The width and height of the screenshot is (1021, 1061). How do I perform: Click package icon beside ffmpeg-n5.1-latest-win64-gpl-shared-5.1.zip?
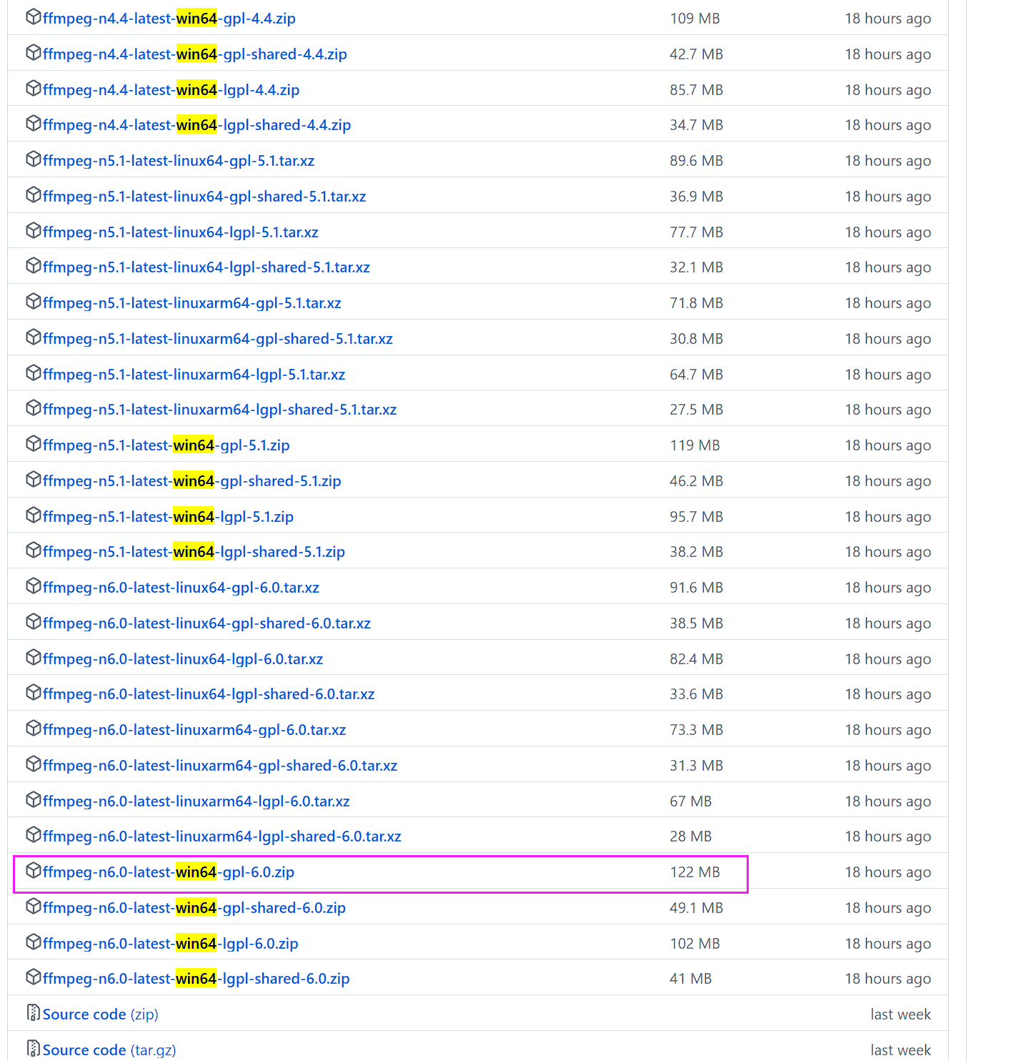(33, 480)
